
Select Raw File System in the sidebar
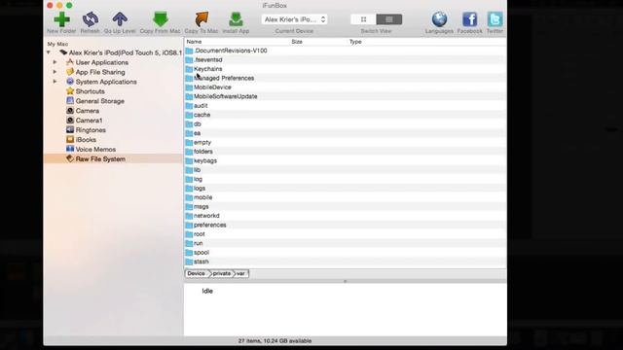(113, 158)
